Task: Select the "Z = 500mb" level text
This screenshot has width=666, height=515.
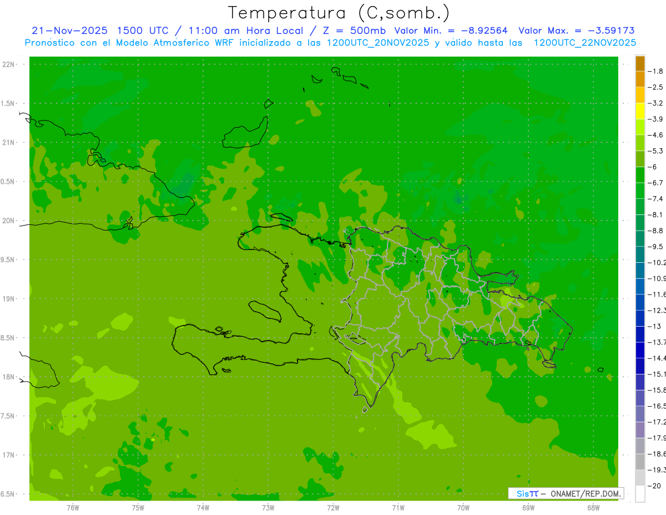Action: click(355, 31)
